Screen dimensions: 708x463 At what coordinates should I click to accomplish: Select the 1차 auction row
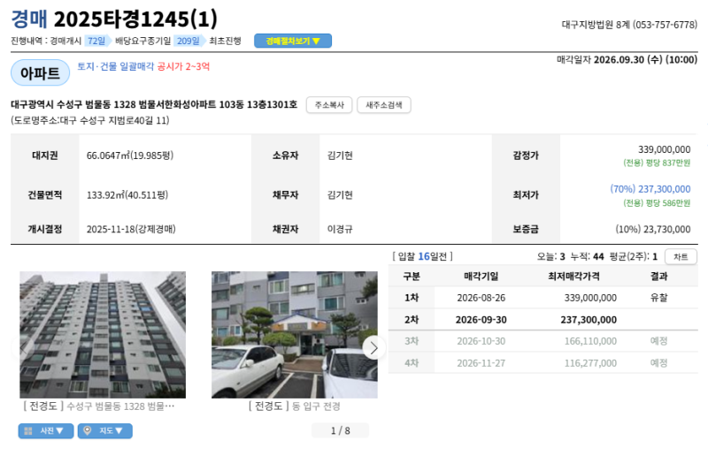543,298
